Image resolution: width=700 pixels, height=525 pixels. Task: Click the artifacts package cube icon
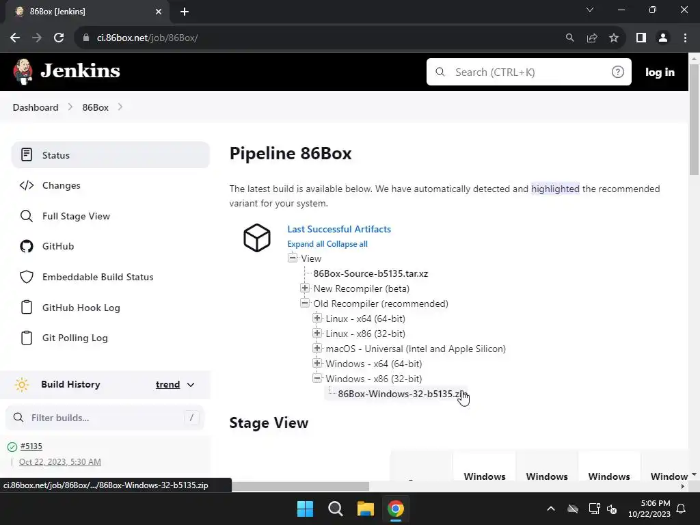[x=257, y=237]
